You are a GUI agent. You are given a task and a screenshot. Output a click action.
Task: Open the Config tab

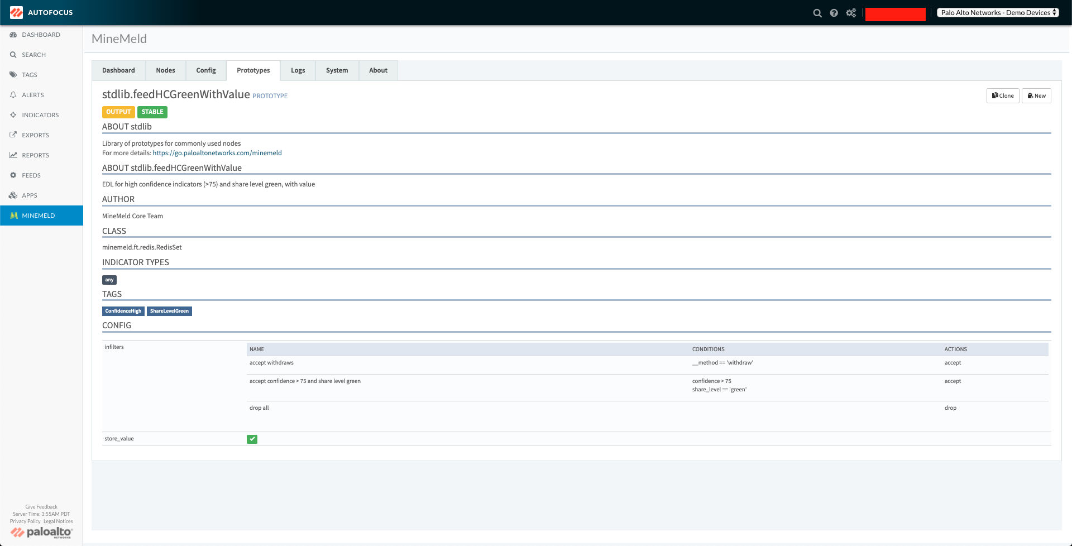click(205, 70)
